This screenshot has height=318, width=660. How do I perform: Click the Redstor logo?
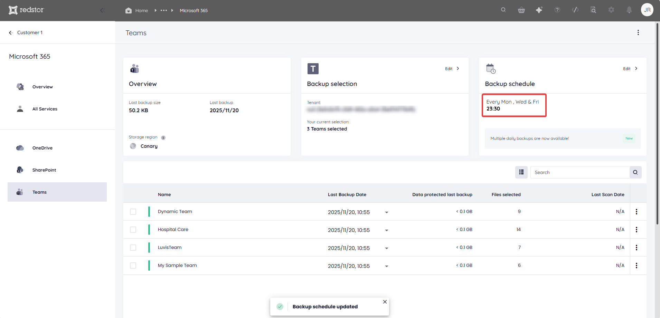26,10
